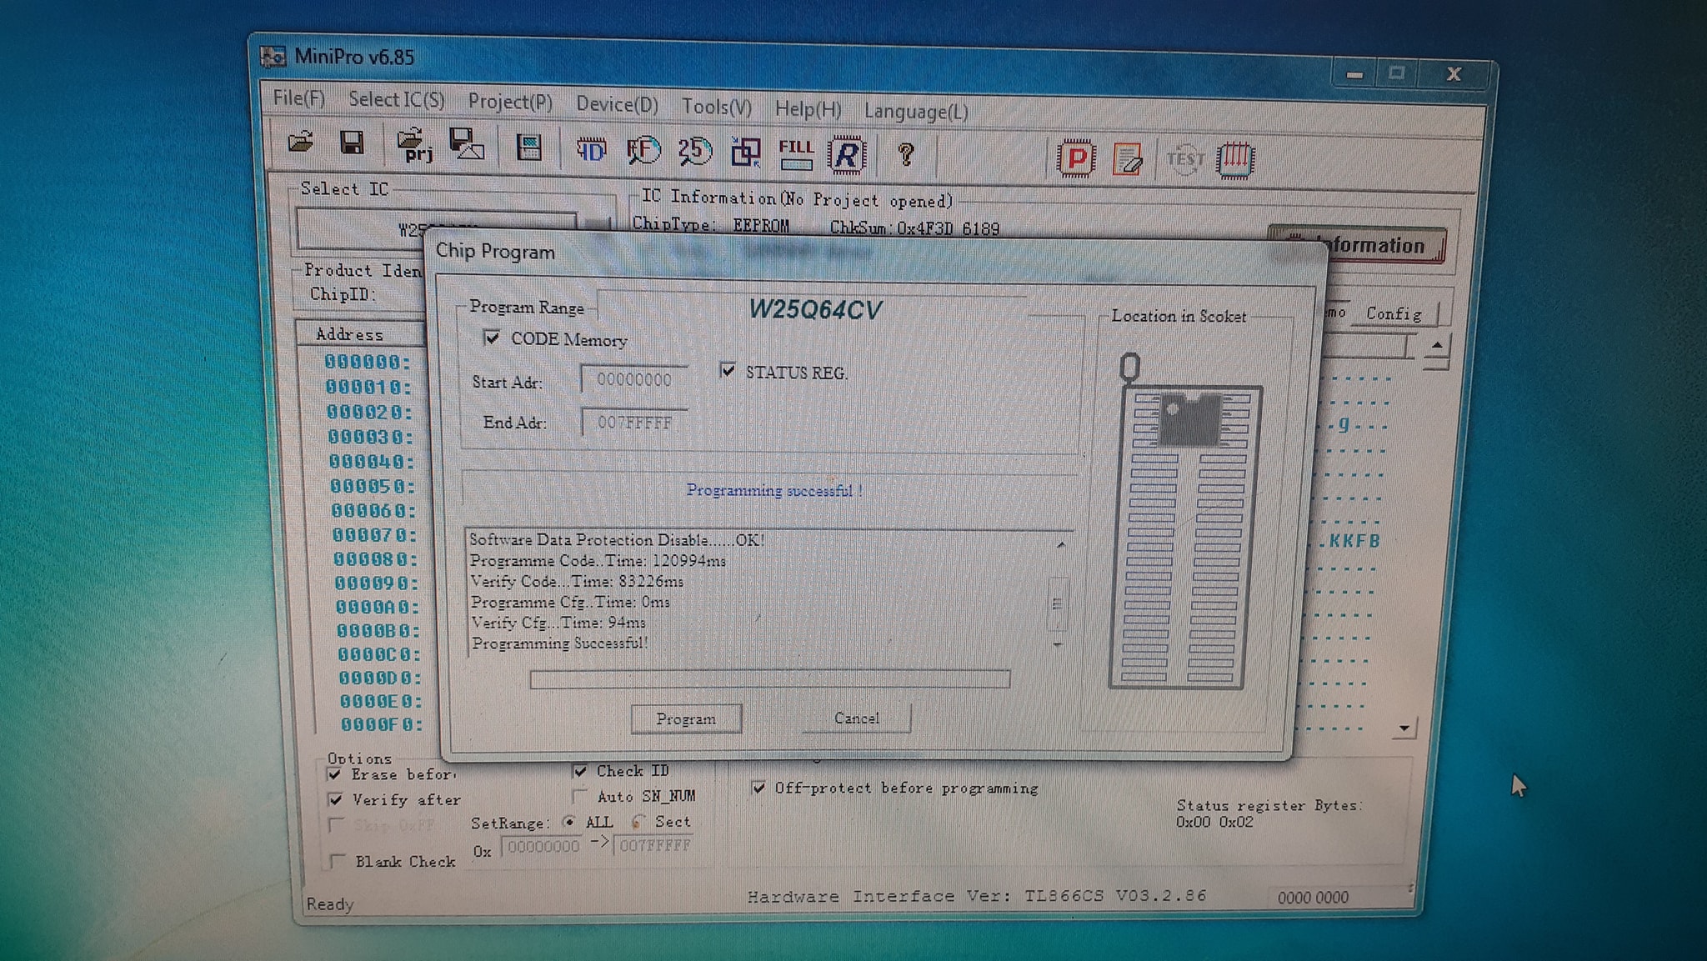This screenshot has height=961, width=1707.
Task: Click the 'Programming Successful!' log line
Action: point(560,643)
